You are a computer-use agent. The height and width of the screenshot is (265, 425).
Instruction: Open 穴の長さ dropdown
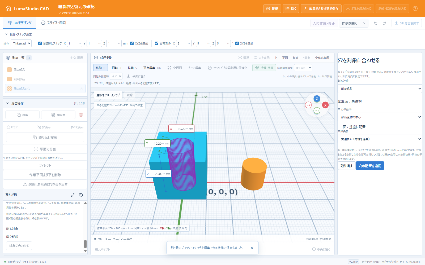click(x=380, y=139)
